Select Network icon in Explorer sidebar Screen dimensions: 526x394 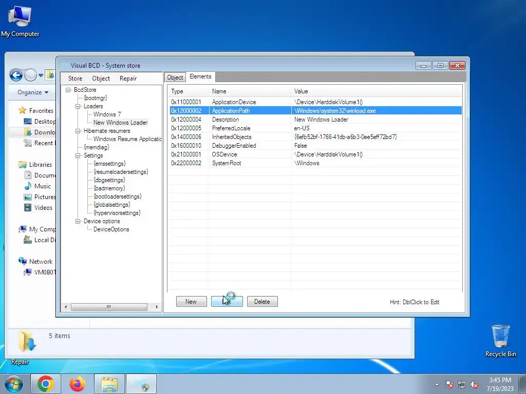[x=23, y=261]
